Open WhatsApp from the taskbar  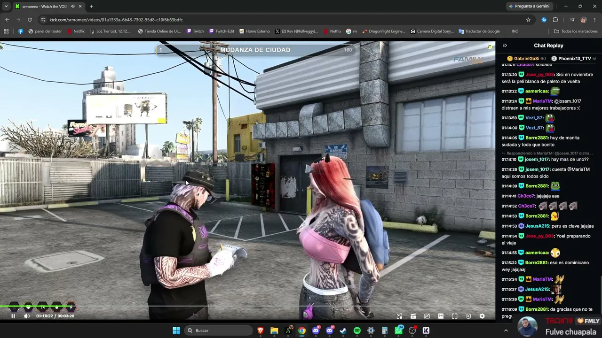pyautogui.click(x=398, y=330)
